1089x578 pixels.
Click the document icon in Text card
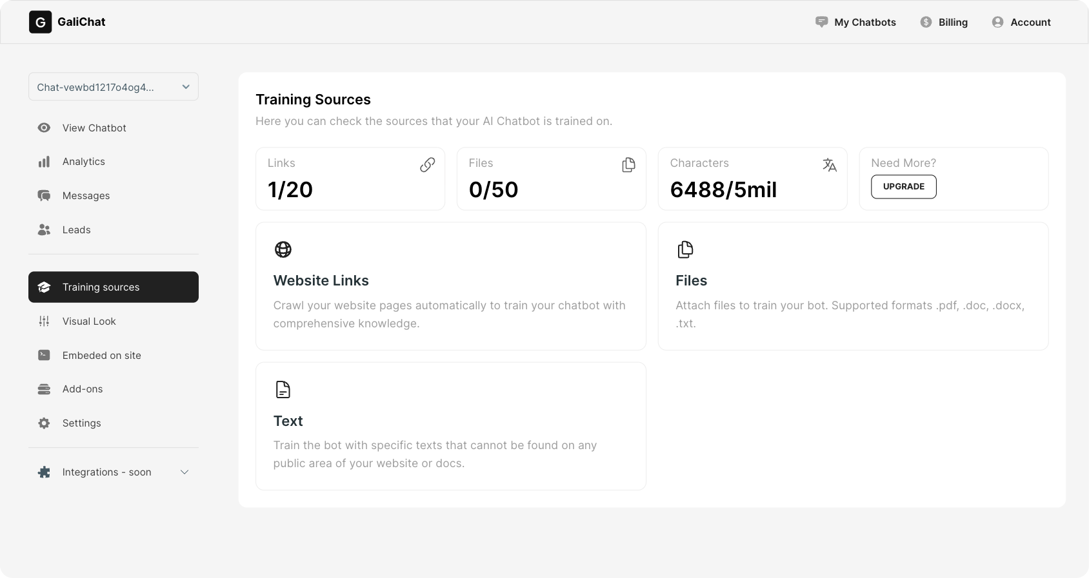(x=283, y=390)
